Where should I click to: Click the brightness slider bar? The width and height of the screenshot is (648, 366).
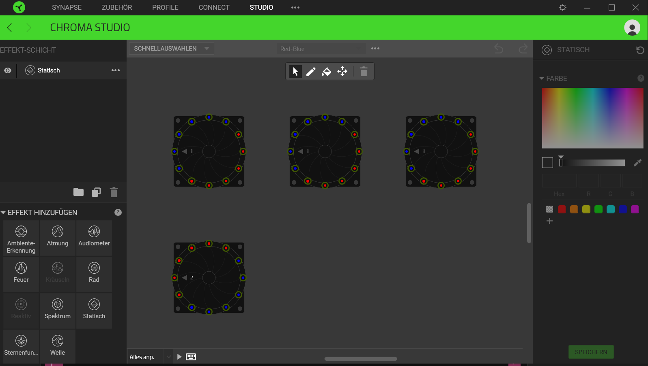[x=592, y=163]
